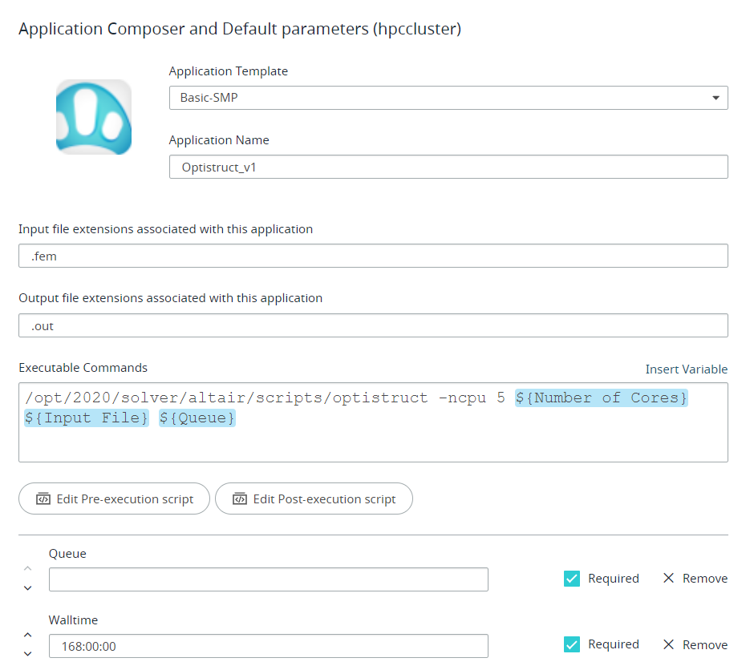The width and height of the screenshot is (746, 666).
Task: Toggle the Required checkbox for Queue
Action: (572, 579)
